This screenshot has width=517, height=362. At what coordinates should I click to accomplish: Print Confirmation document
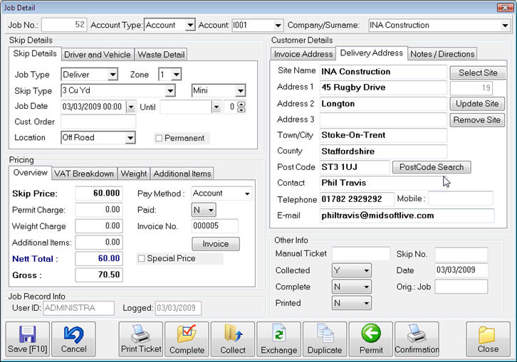tap(417, 334)
